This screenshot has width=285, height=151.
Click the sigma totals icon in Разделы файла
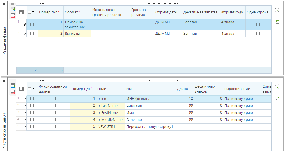pos(277,22)
